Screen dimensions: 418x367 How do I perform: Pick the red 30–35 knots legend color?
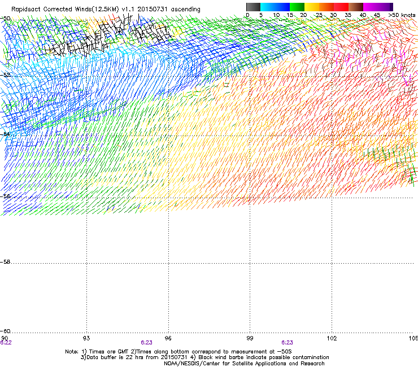click(341, 7)
